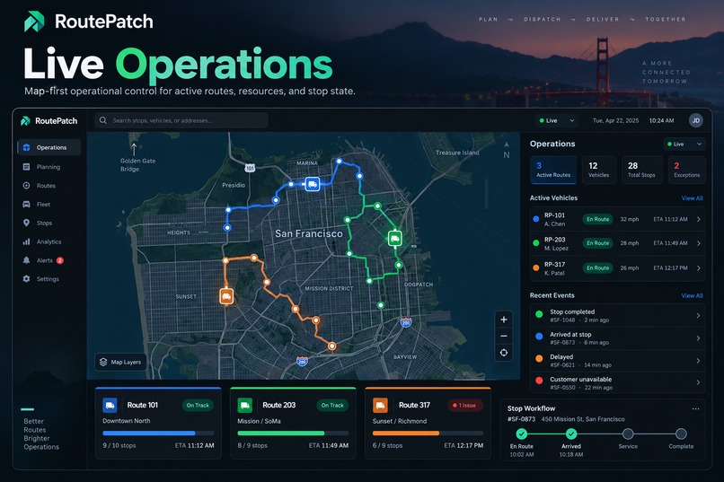Open the JD user avatar

(696, 120)
